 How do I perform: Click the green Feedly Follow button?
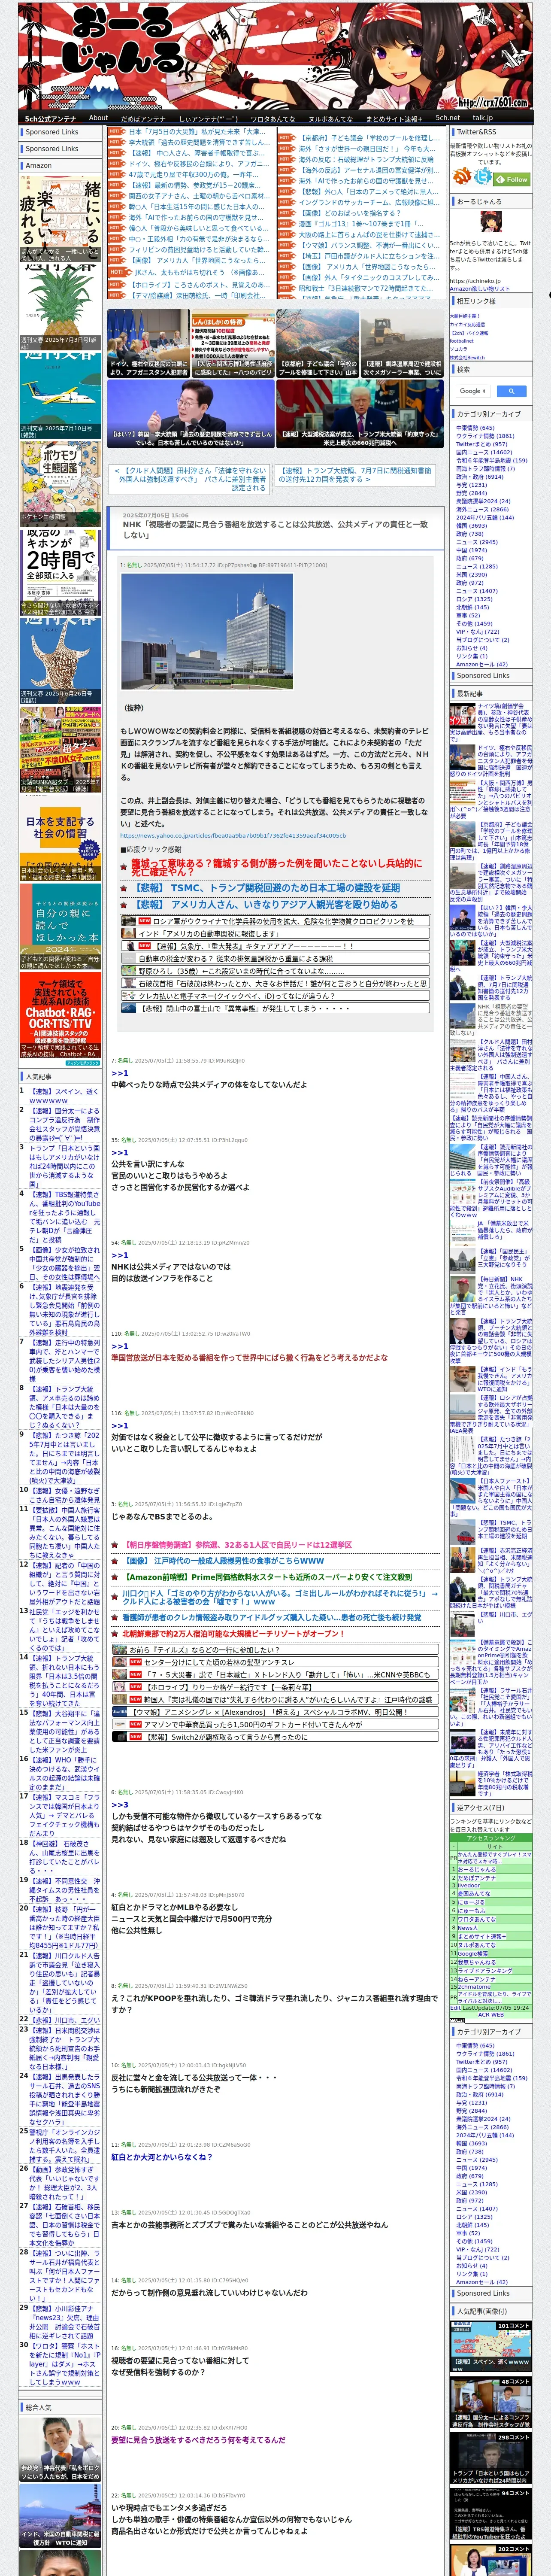pos(512,179)
